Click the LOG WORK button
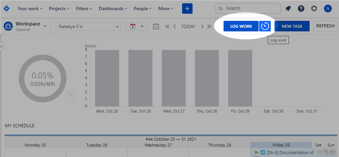339x157 pixels. [x=241, y=26]
